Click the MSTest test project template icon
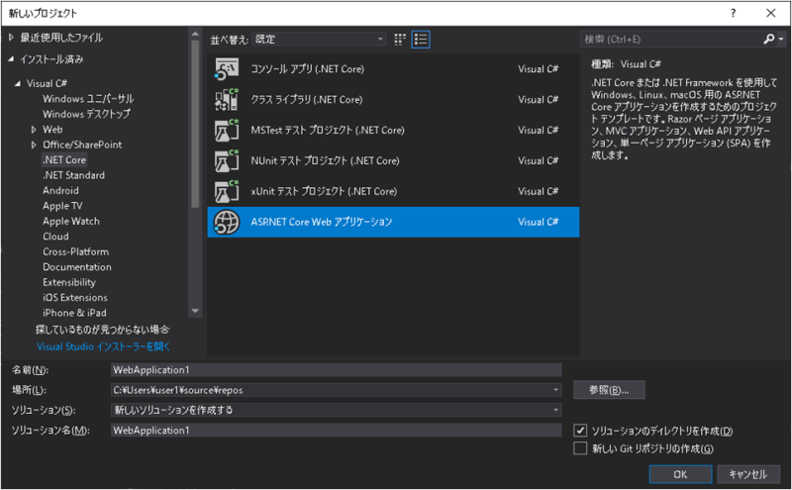 [x=227, y=130]
